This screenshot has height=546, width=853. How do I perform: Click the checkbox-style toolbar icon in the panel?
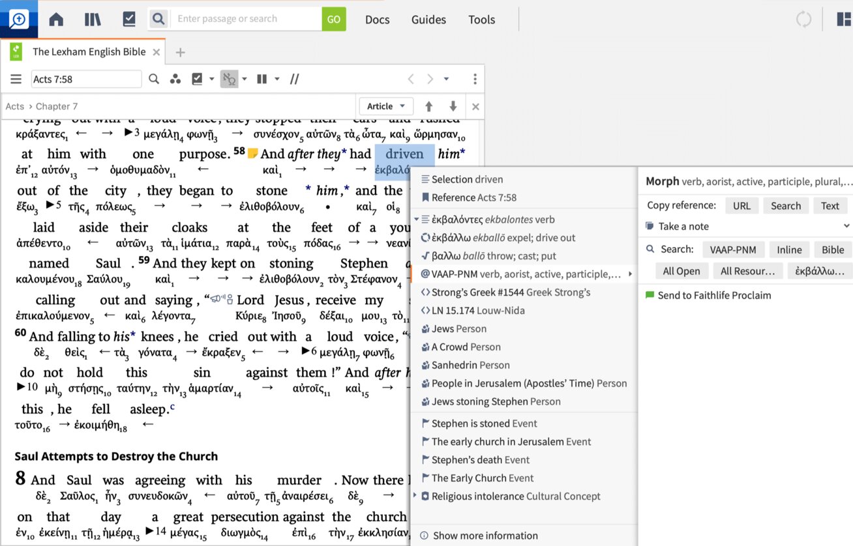click(197, 79)
